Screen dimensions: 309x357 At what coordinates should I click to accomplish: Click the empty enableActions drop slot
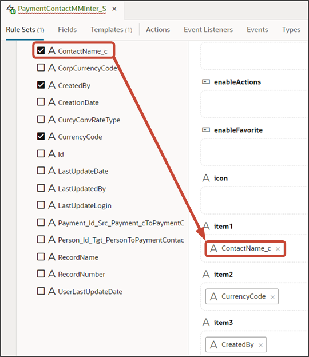[254, 104]
